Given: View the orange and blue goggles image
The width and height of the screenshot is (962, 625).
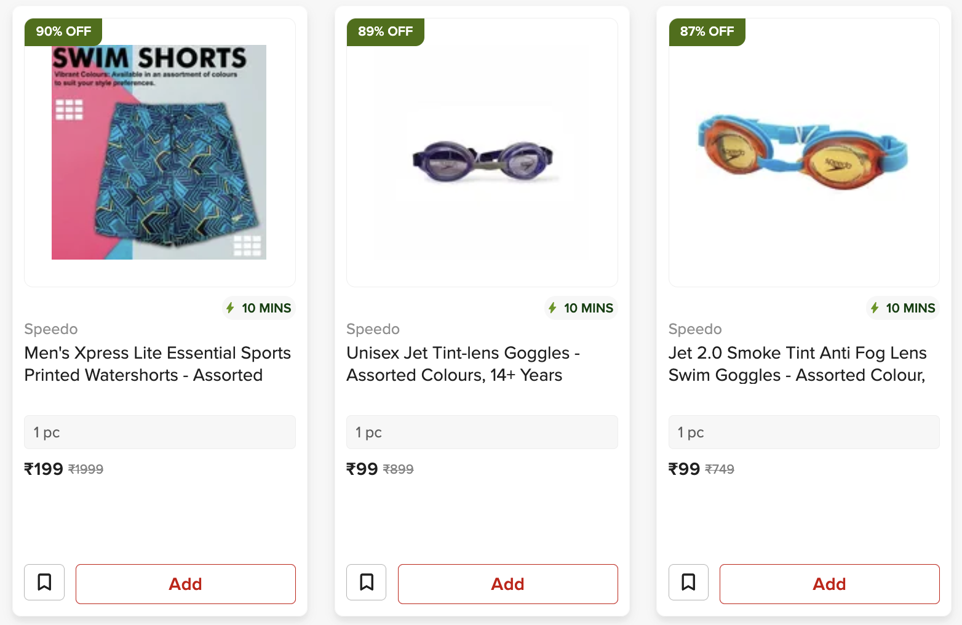Looking at the screenshot, I should (803, 152).
